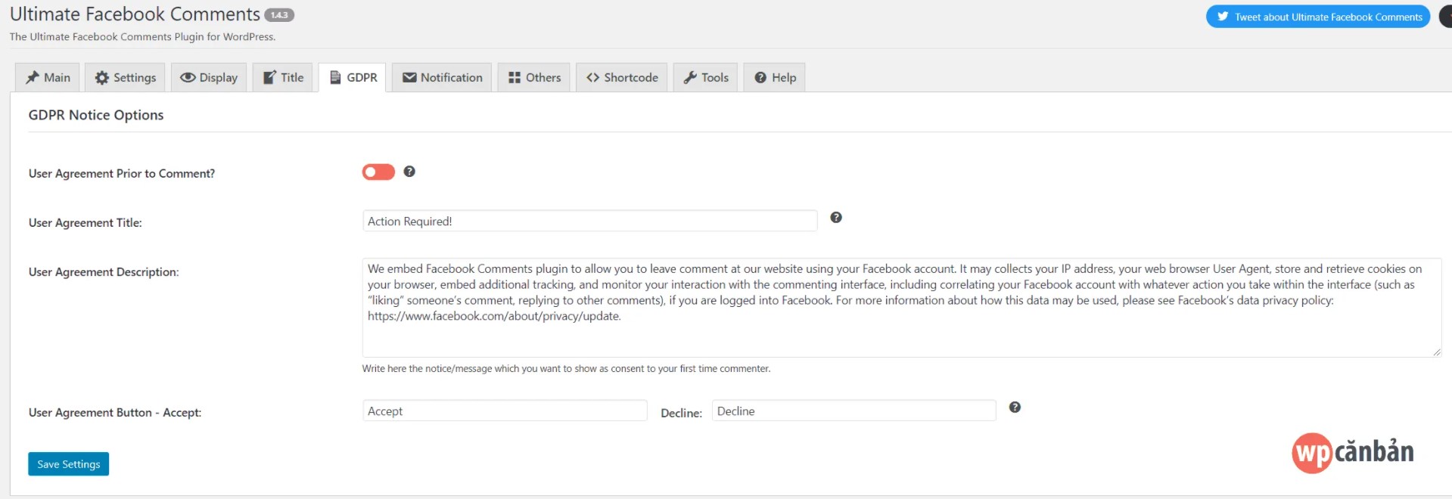Open the Others tab
Screen dimensions: 1452x499
pyautogui.click(x=534, y=78)
